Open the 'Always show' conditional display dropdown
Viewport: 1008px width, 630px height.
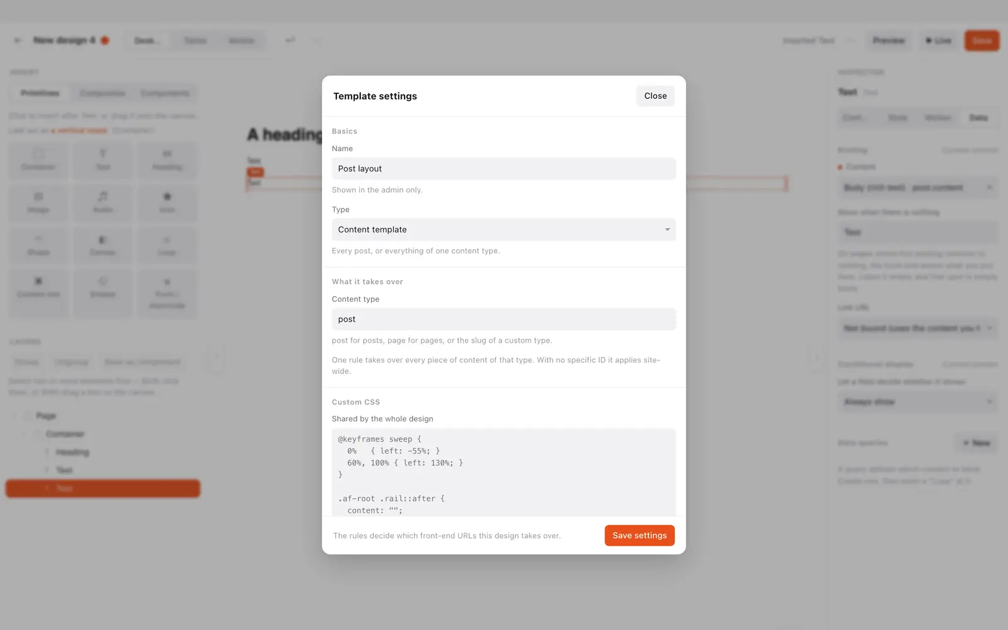(918, 402)
